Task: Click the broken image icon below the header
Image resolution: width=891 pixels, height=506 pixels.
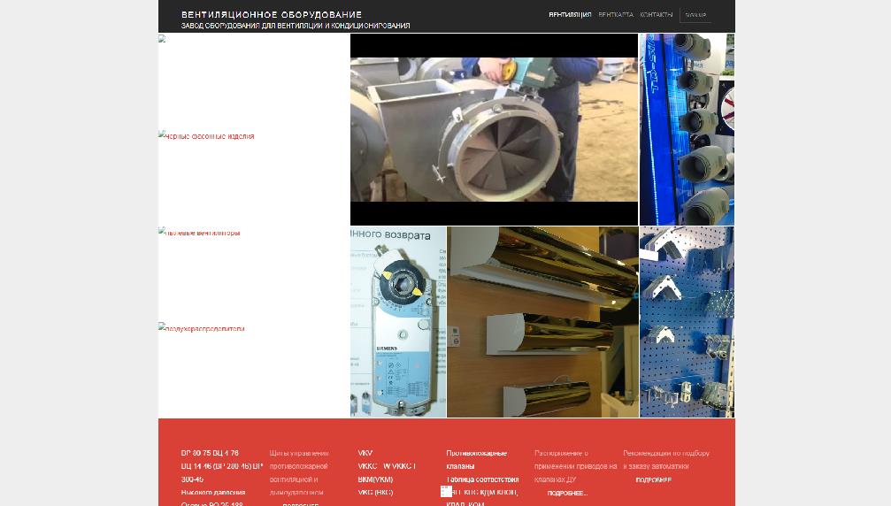Action: point(162,39)
